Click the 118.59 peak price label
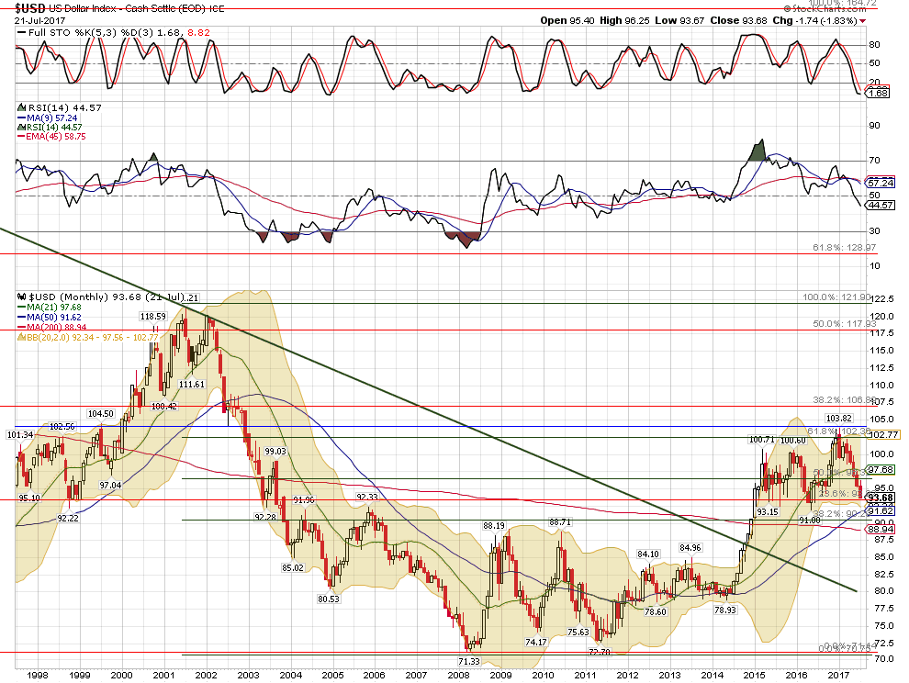 [152, 316]
